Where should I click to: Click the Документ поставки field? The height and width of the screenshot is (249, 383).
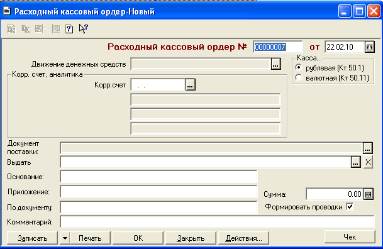click(x=211, y=148)
